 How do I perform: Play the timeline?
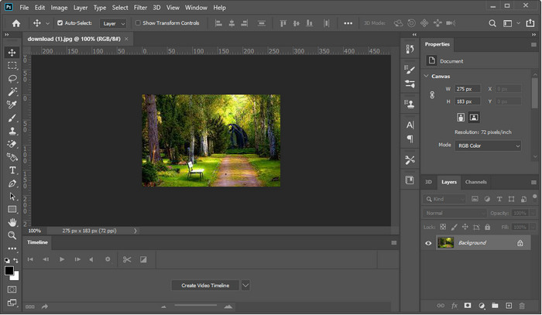click(62, 259)
